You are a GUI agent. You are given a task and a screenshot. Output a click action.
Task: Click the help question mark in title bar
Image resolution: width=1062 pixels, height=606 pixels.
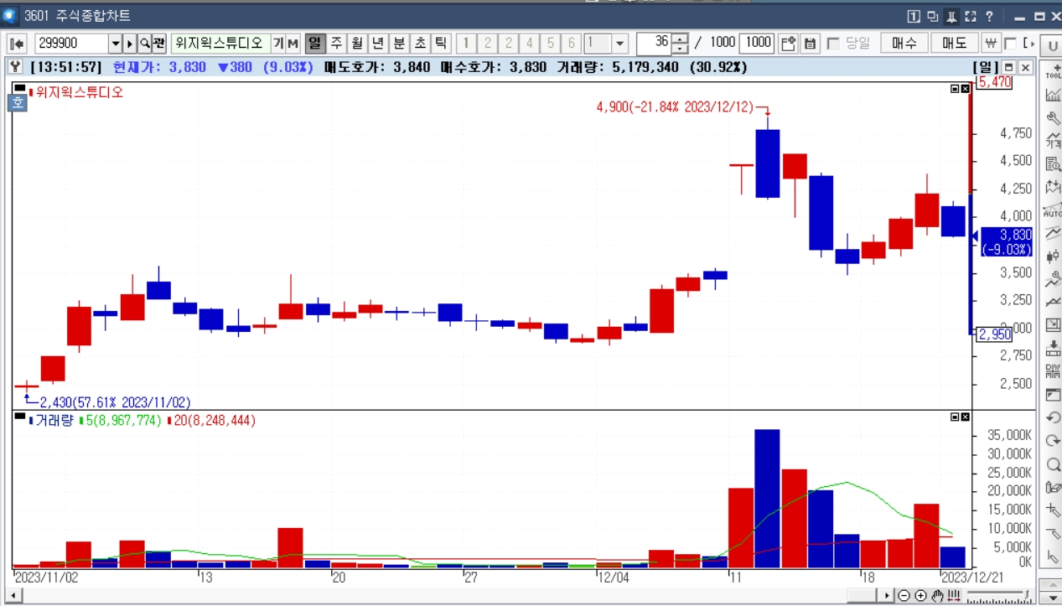(x=989, y=16)
